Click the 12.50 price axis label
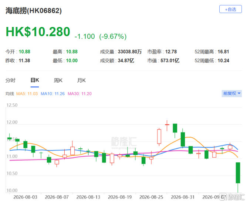Viewport: 247px width, 203px height. (x=12, y=105)
